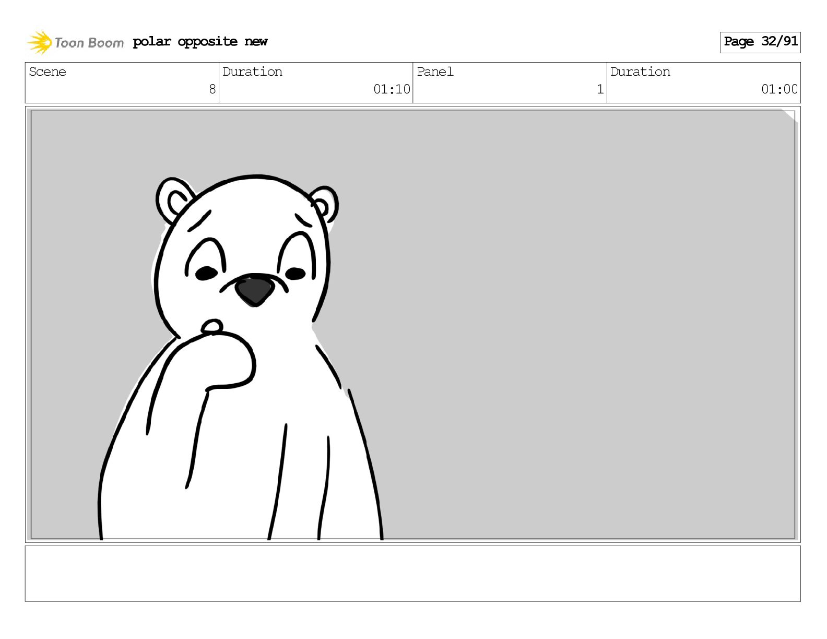Screen dimensions: 827x639
Task: Click the 'Page 32/91' page indicator
Action: click(760, 42)
